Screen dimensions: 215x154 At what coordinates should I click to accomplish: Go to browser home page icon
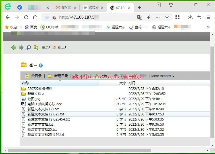pyautogui.click(x=35, y=17)
